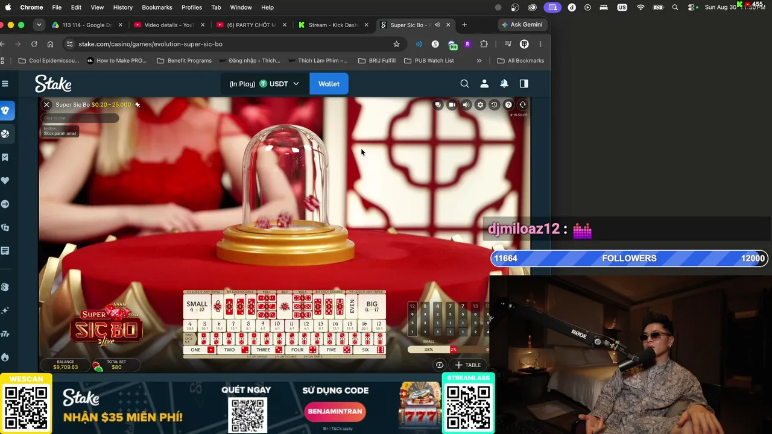
Task: Pin Super Sic Bo as favorite
Action: coord(138,105)
